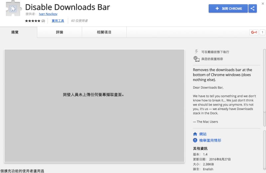Open the 相關項目 tab
266x173 pixels.
(104, 32)
